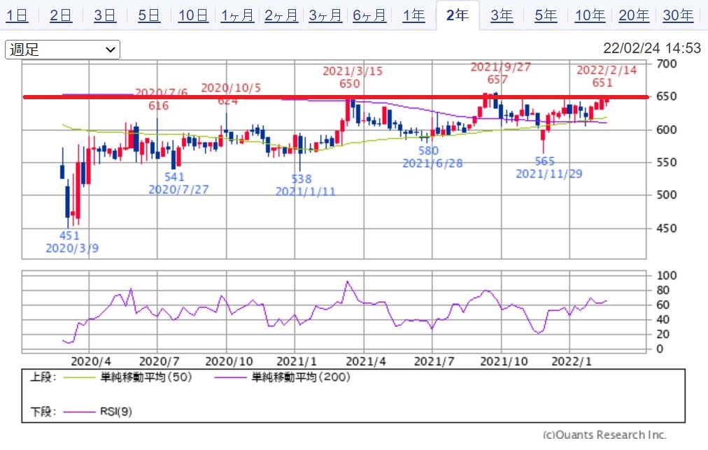Click the 2021/1/11 low label 538
Screen dimensions: 708x450
[301, 179]
